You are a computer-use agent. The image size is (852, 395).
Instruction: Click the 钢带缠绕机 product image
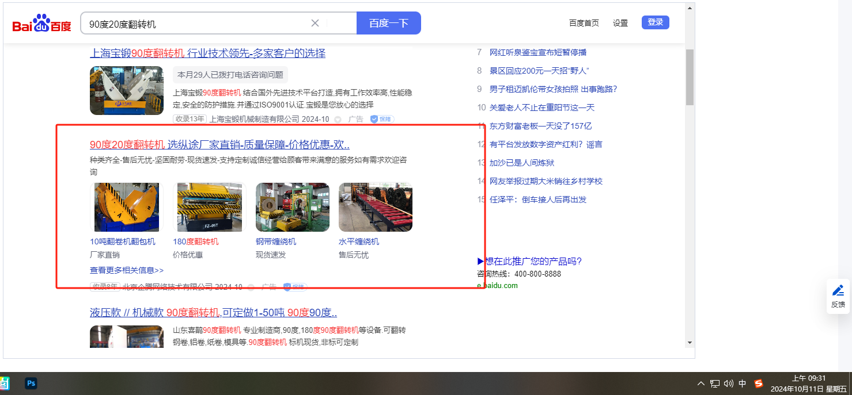pos(293,207)
